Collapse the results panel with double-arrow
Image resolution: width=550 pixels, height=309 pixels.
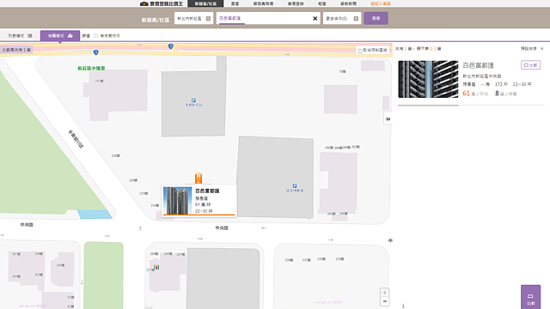388,119
